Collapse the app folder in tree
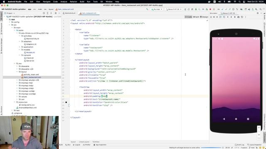266x149 pixels. 7,19
